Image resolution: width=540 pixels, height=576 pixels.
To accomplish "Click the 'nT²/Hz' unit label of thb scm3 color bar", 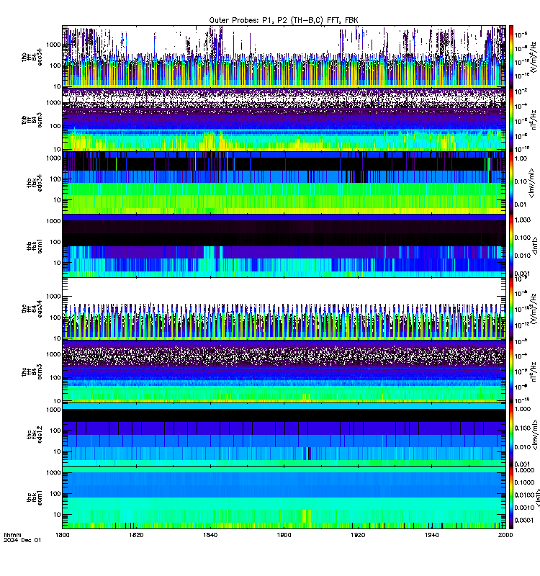I will click(x=534, y=120).
